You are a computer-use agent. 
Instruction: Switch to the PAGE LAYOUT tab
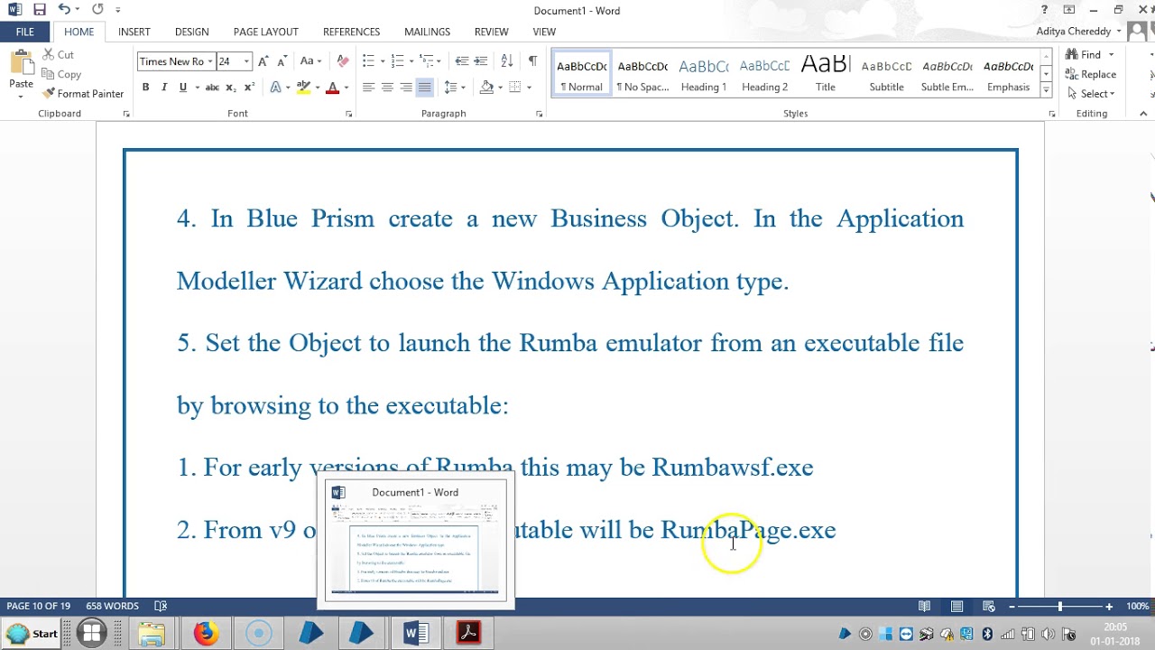(265, 32)
